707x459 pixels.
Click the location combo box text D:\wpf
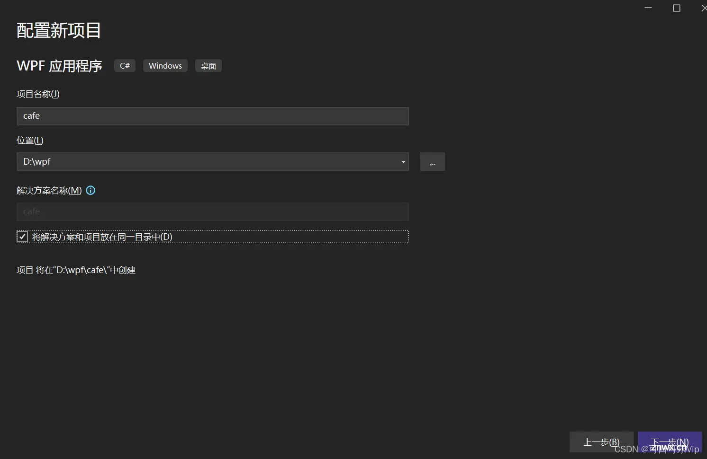(x=37, y=162)
